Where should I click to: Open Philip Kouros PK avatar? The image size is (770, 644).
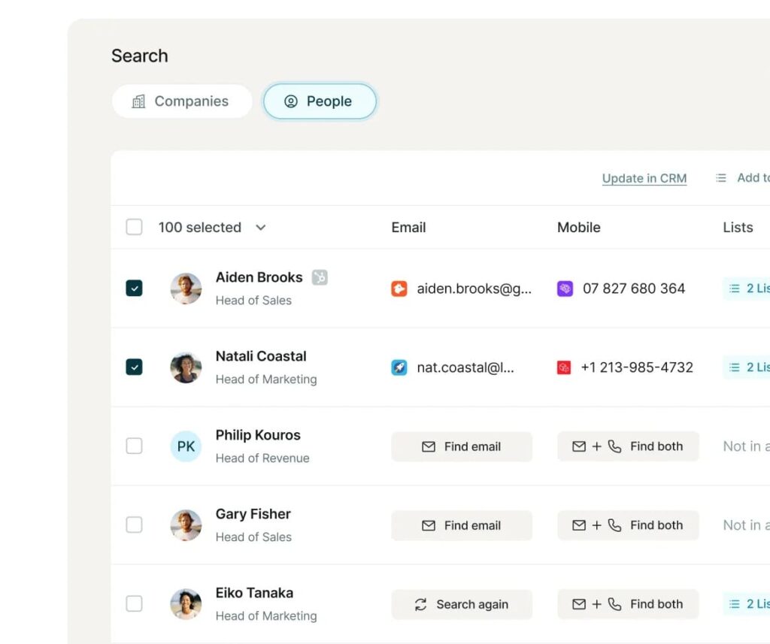click(186, 446)
